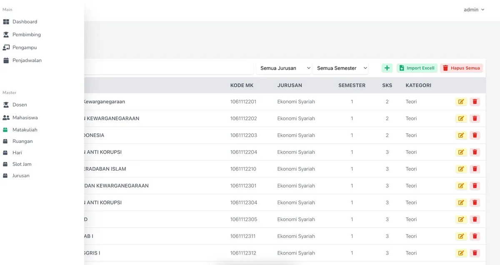The image size is (500, 265).
Task: Delete the row with code 1061112311
Action: (475, 236)
